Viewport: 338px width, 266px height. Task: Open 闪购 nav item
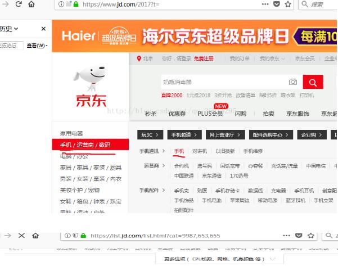(x=241, y=114)
